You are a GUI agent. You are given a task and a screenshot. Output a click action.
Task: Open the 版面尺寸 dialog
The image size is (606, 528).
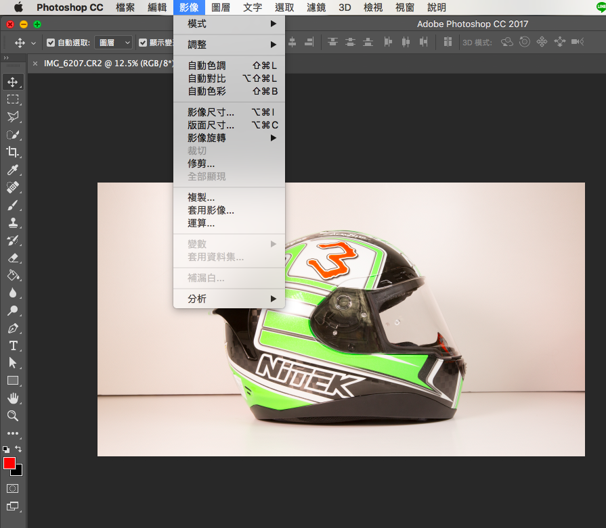pos(229,125)
